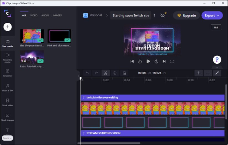Open the Export dropdown
The width and height of the screenshot is (228, 145).
[x=212, y=15]
